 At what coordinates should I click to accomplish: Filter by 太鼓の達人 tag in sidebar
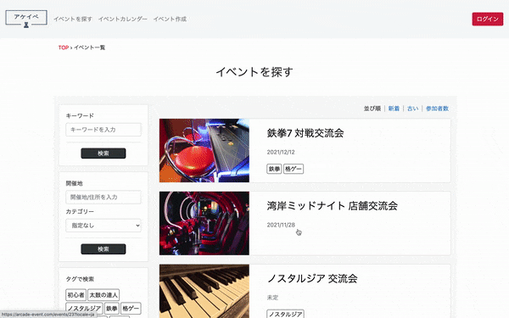click(103, 295)
